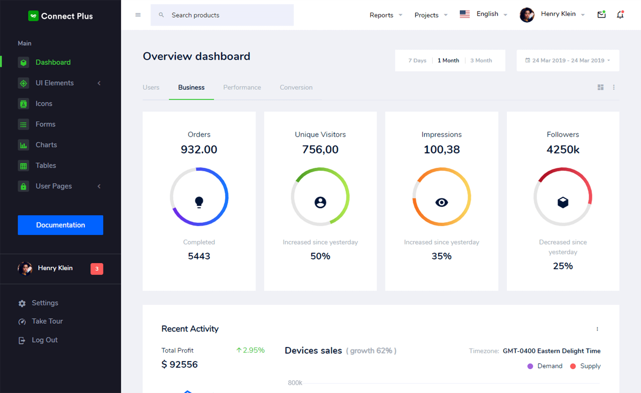Open the hamburger menu

(138, 15)
